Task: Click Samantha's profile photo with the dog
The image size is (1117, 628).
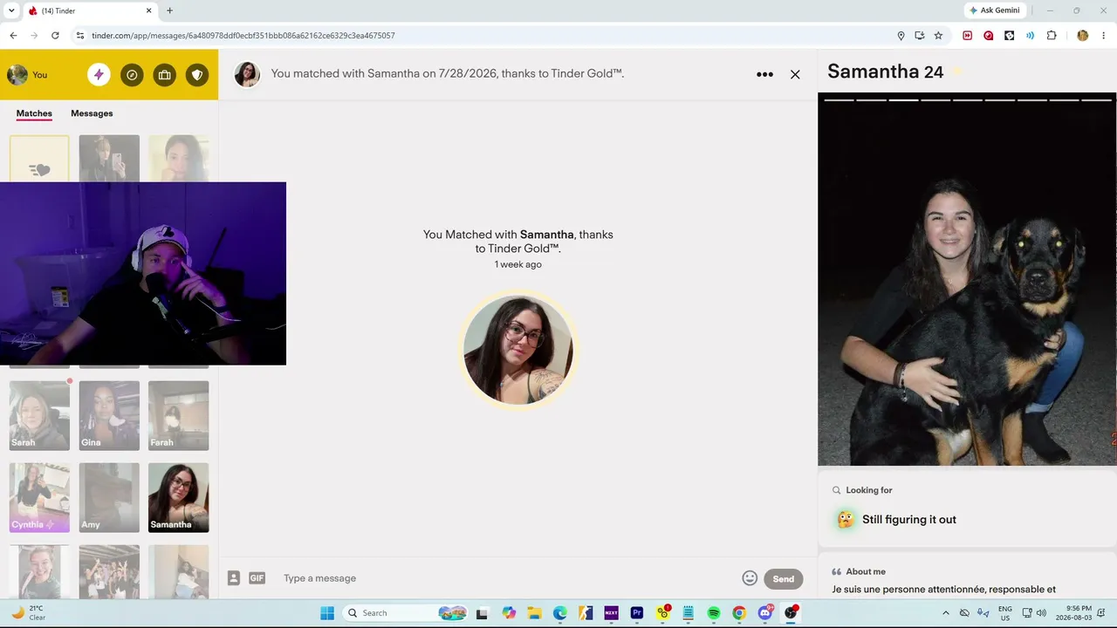Action: click(967, 279)
